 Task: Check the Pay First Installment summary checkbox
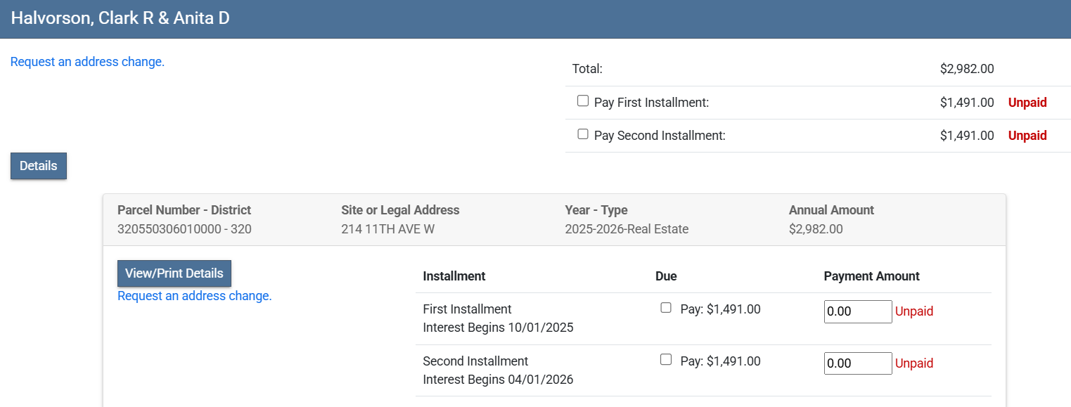(582, 101)
